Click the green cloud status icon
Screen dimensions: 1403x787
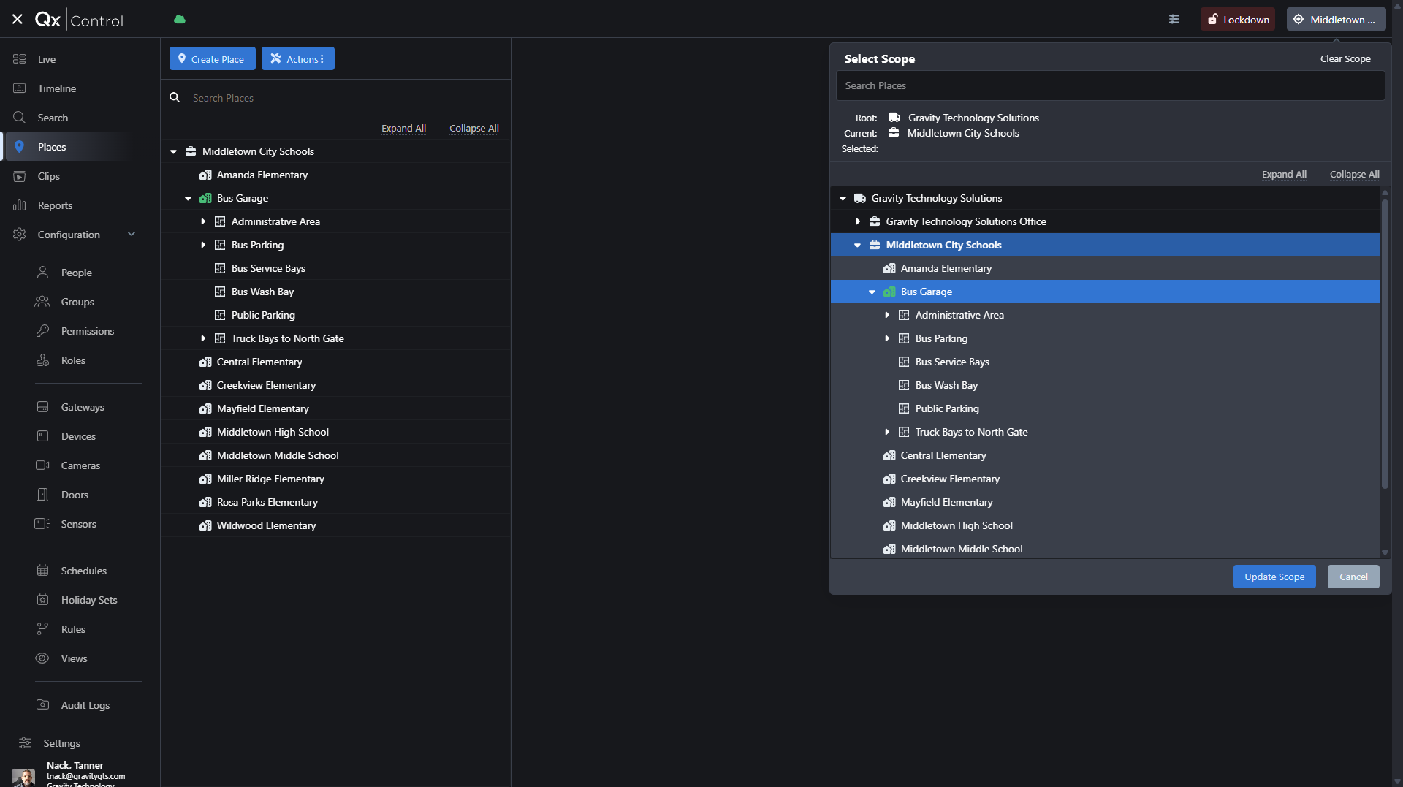point(180,20)
